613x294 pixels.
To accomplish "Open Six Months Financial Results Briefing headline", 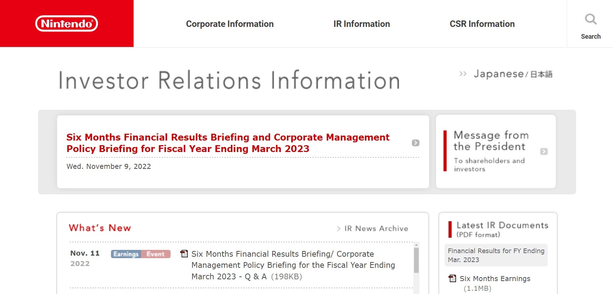I will (228, 143).
